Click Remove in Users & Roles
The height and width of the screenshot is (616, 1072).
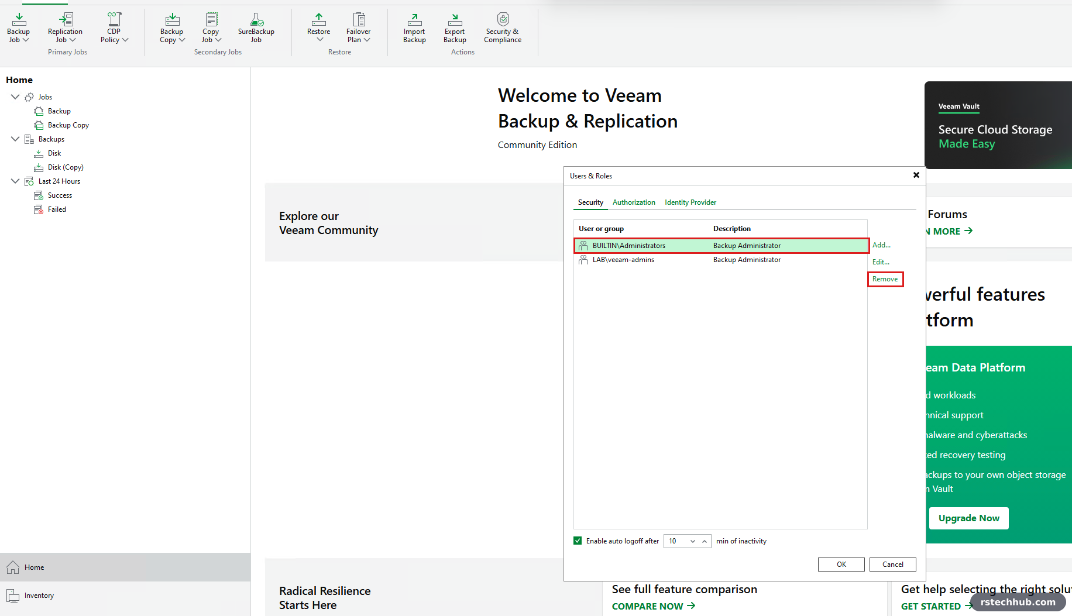pos(885,279)
